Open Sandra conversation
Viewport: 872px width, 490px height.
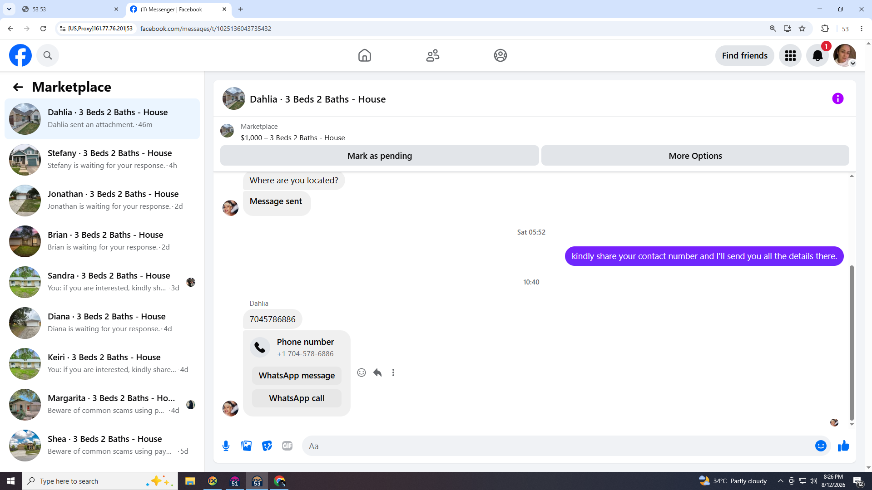click(102, 282)
